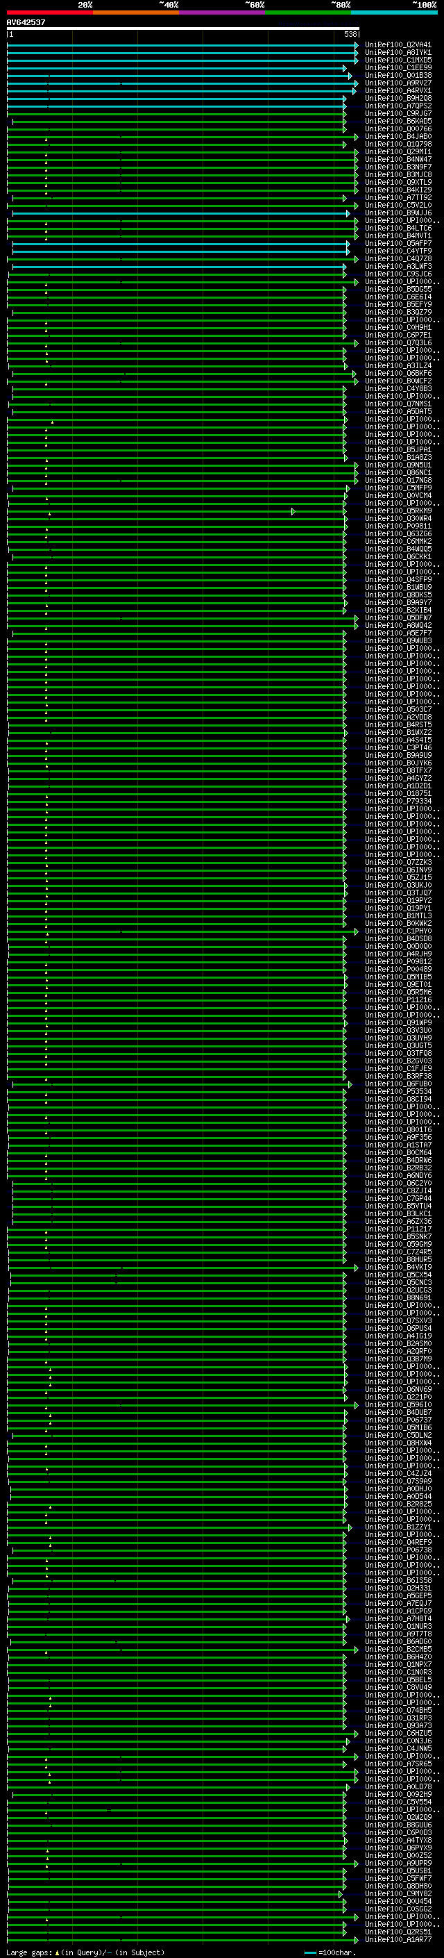Open hit UniRef100_A9RV27
444x1958 pixels.
coord(398,83)
